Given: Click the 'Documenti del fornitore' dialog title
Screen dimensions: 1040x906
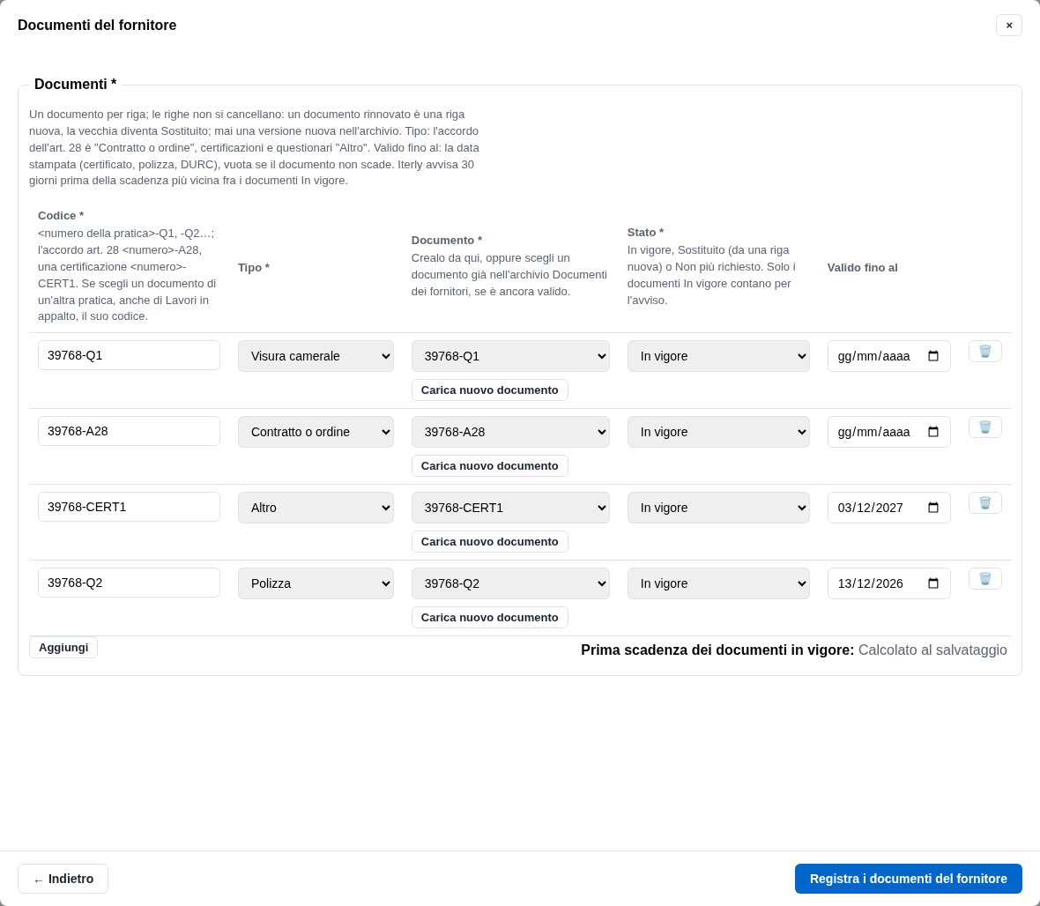Looking at the screenshot, I should click(x=97, y=26).
